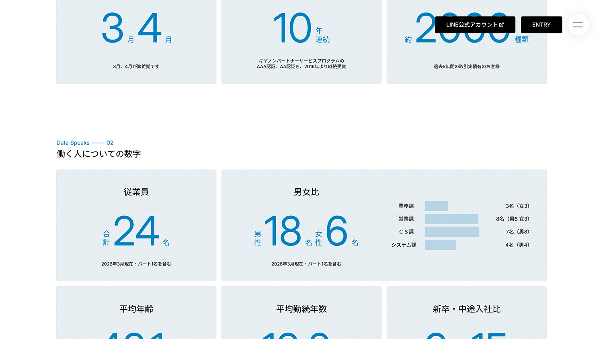Click the 新卒・中途入社比 card heading

click(466, 309)
